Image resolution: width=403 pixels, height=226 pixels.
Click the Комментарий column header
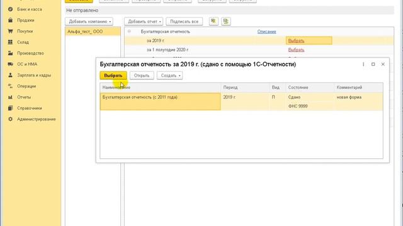358,87
